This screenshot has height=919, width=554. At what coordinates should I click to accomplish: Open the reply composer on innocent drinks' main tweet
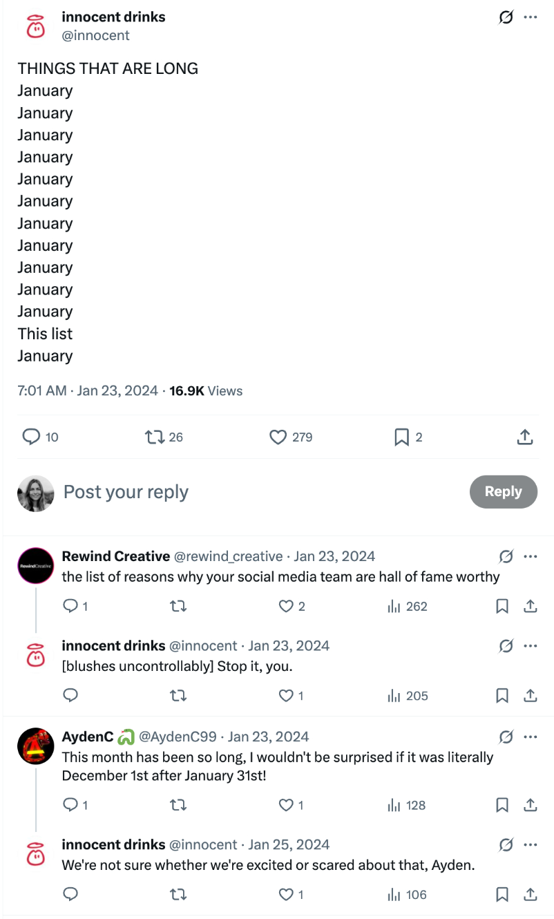click(32, 437)
